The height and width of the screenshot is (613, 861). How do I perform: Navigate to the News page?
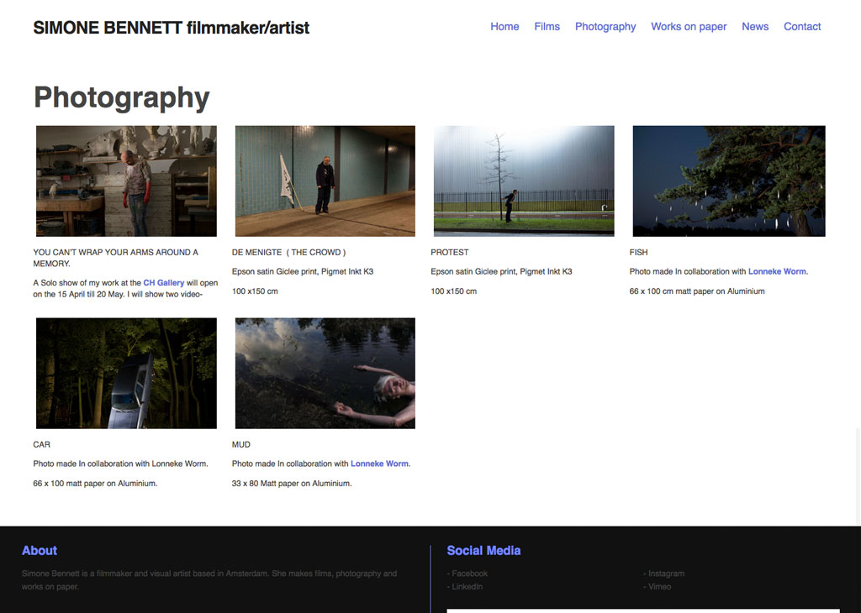[755, 27]
